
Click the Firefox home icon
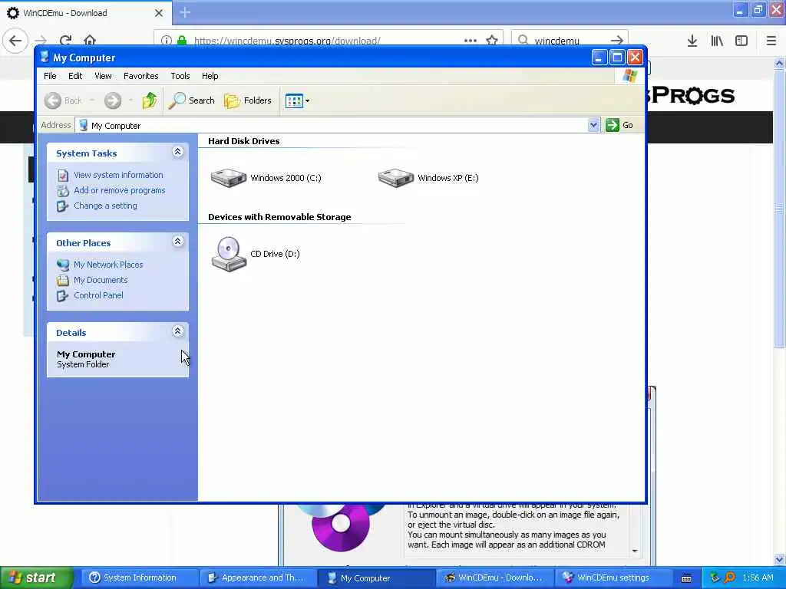click(90, 40)
